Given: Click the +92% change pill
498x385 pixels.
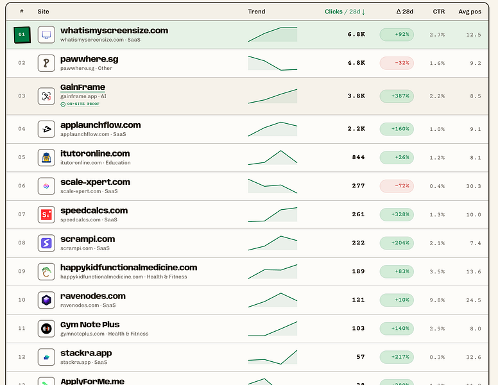Looking at the screenshot, I should click(x=397, y=34).
